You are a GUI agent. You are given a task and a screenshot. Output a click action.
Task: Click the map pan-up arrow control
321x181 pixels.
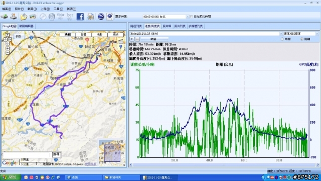[x=8, y=35]
